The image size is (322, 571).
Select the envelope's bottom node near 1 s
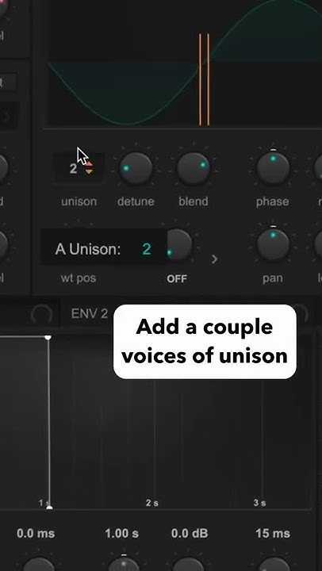pyautogui.click(x=49, y=508)
